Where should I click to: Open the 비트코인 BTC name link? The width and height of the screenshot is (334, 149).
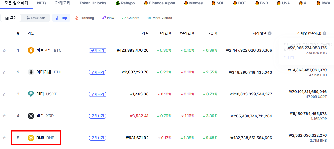[x=49, y=50]
